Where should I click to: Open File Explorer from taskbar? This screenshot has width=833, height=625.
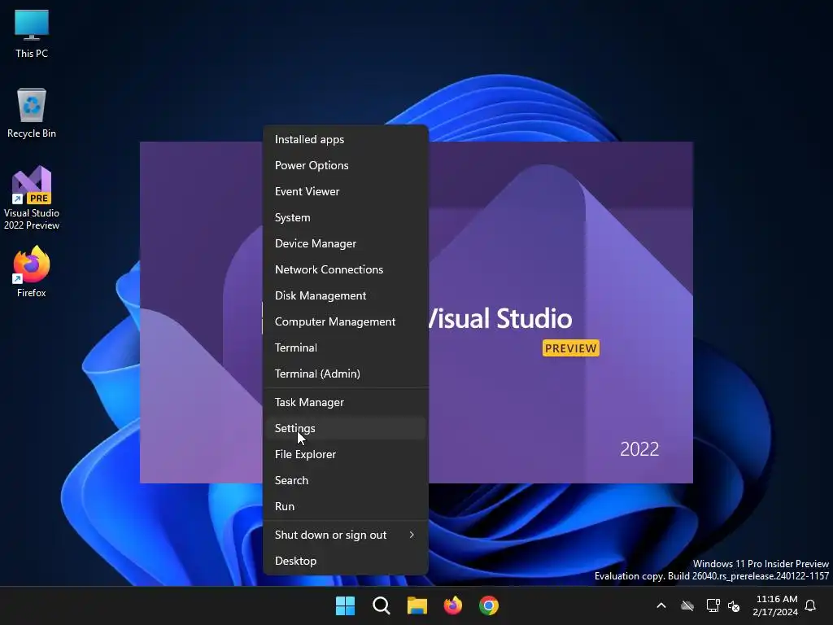(417, 605)
